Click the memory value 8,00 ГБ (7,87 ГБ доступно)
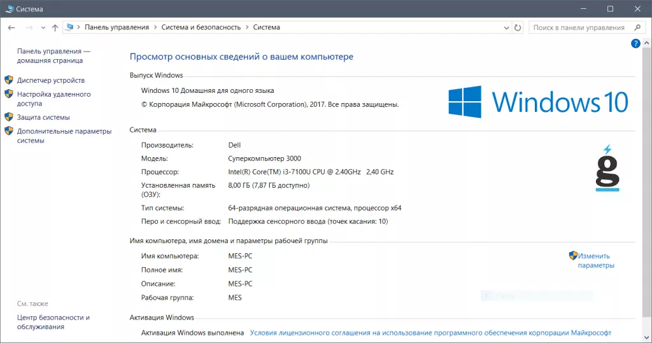 pyautogui.click(x=269, y=185)
